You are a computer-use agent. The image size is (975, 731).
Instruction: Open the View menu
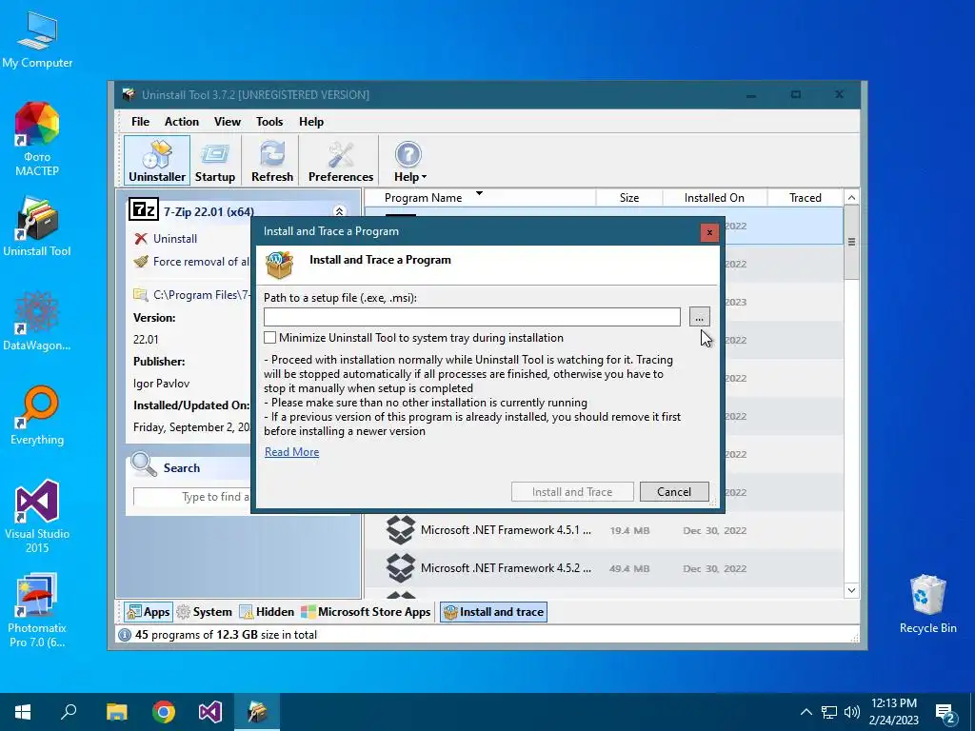pos(228,122)
